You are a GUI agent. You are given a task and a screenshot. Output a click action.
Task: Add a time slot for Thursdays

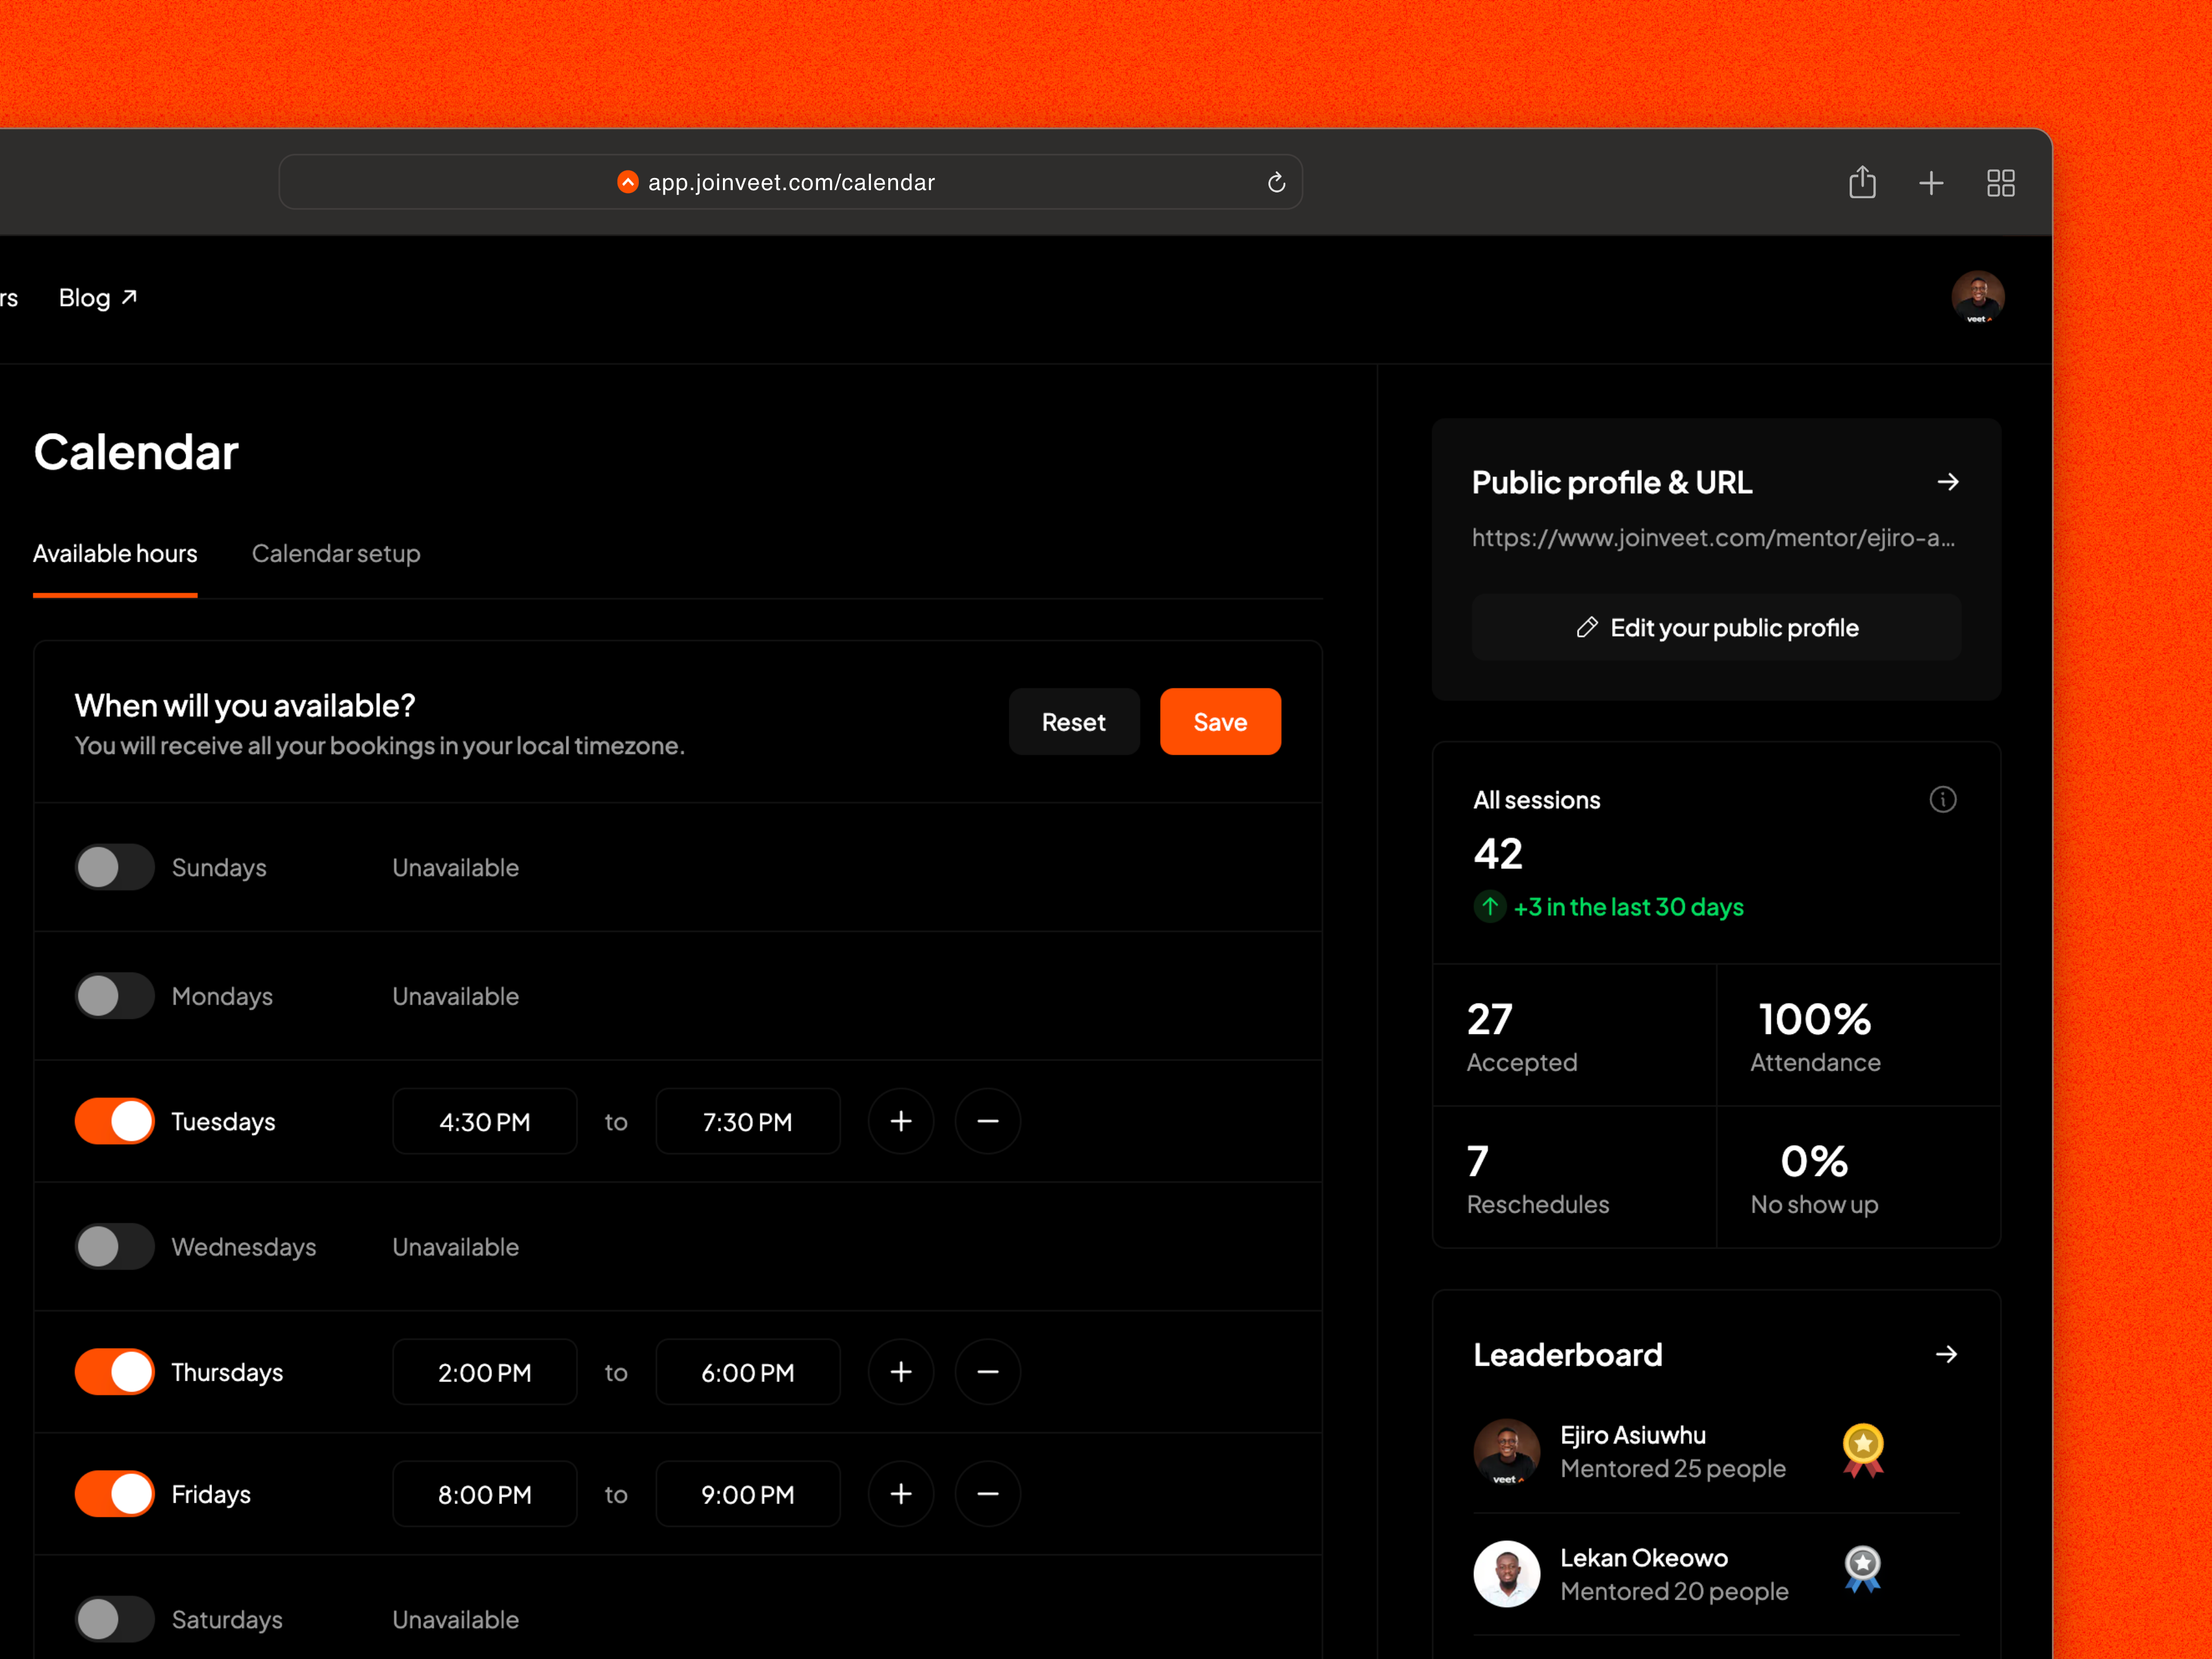[x=901, y=1372]
